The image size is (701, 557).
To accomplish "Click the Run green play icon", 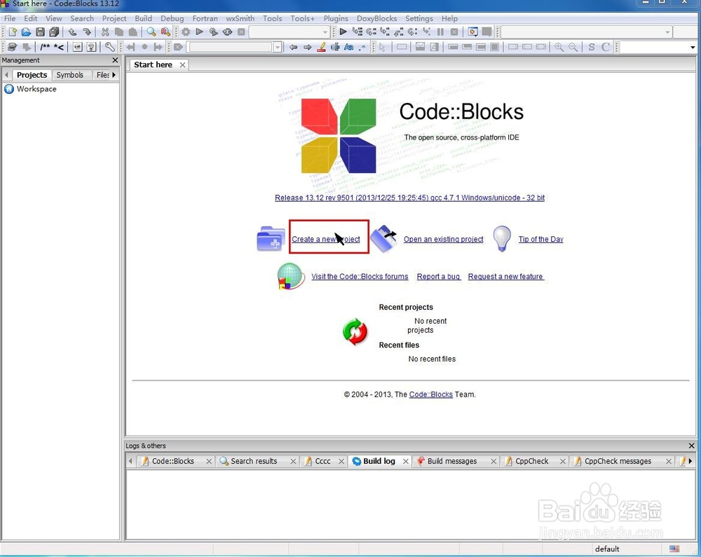I will [199, 32].
